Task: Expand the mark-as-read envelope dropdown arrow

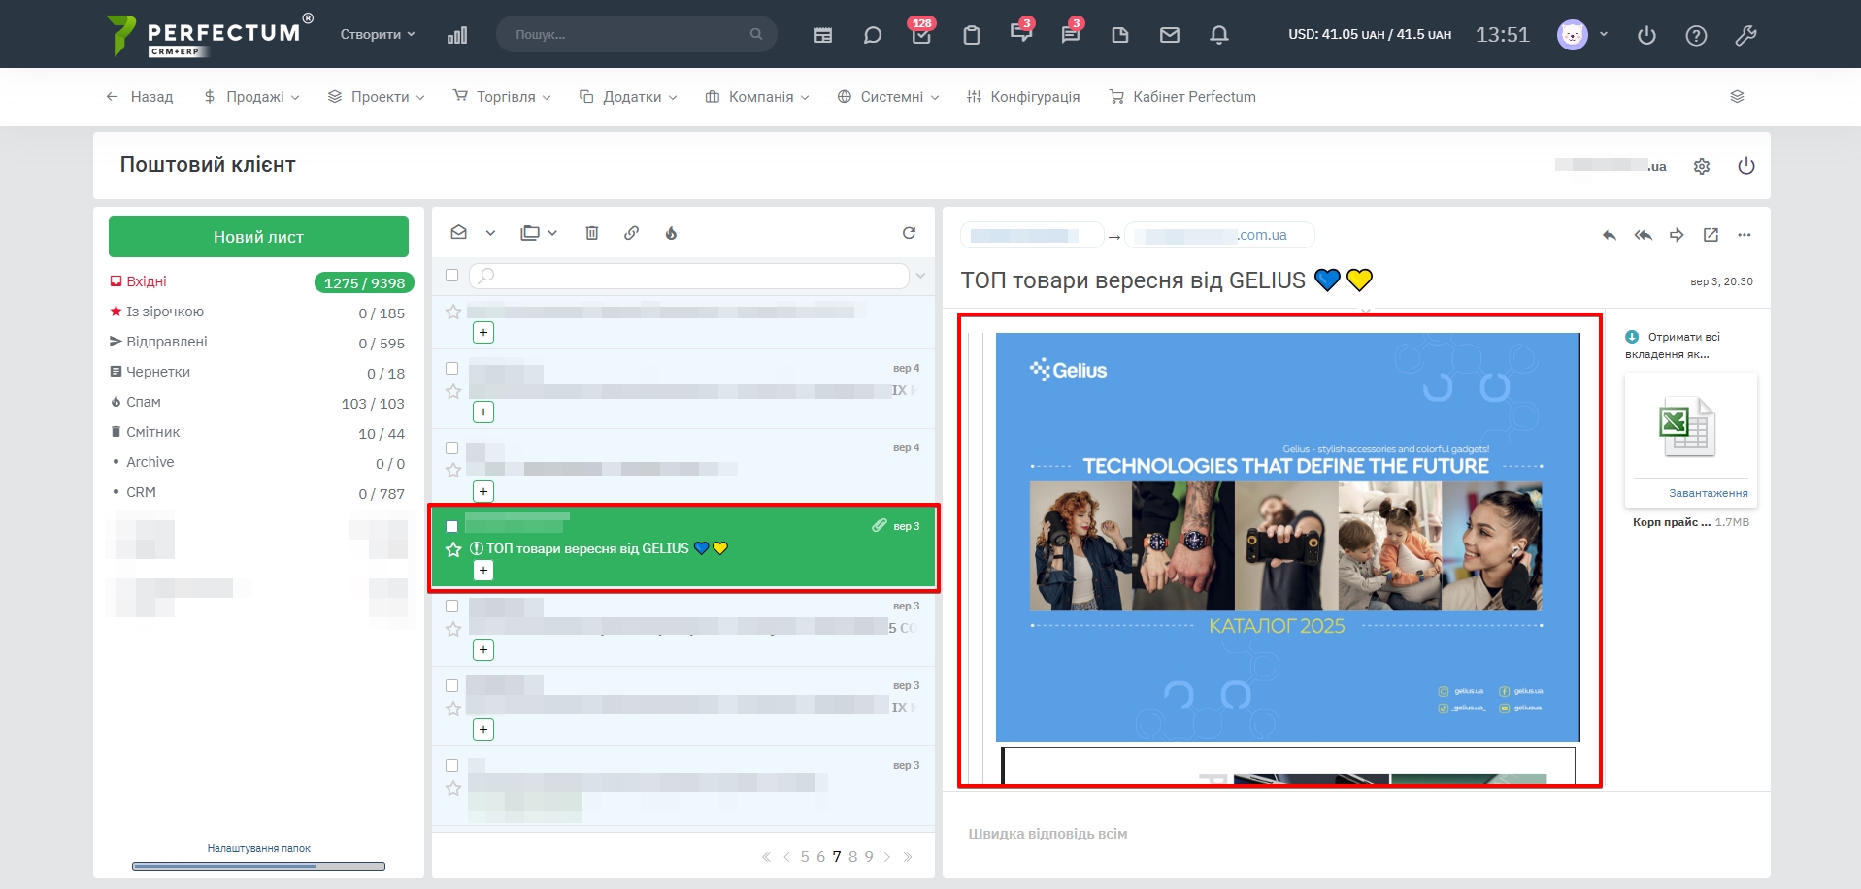Action: (x=490, y=233)
